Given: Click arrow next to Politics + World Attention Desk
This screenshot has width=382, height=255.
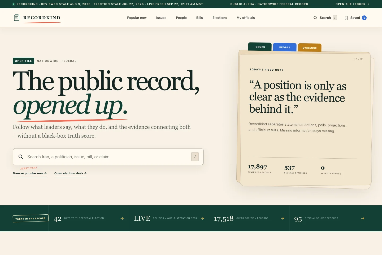Looking at the screenshot, I should point(202,218).
